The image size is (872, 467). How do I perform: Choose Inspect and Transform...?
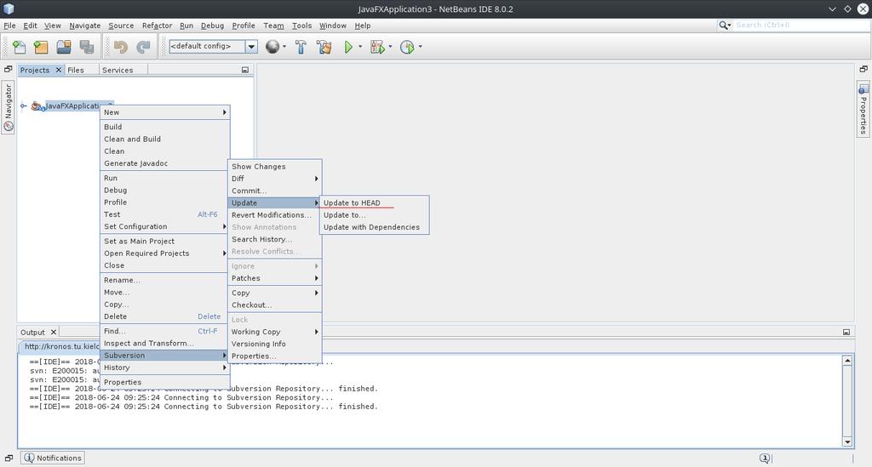pyautogui.click(x=165, y=344)
